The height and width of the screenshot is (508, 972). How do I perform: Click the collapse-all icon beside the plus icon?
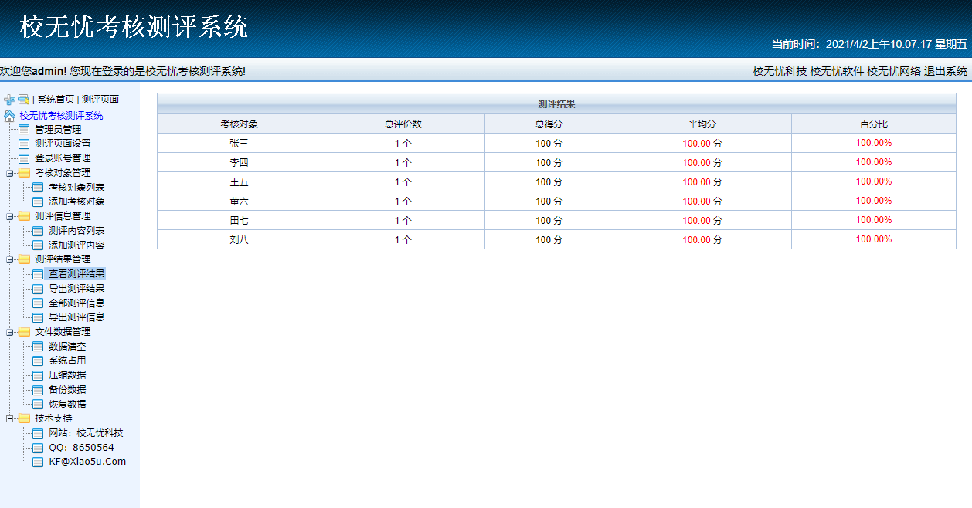point(23,100)
